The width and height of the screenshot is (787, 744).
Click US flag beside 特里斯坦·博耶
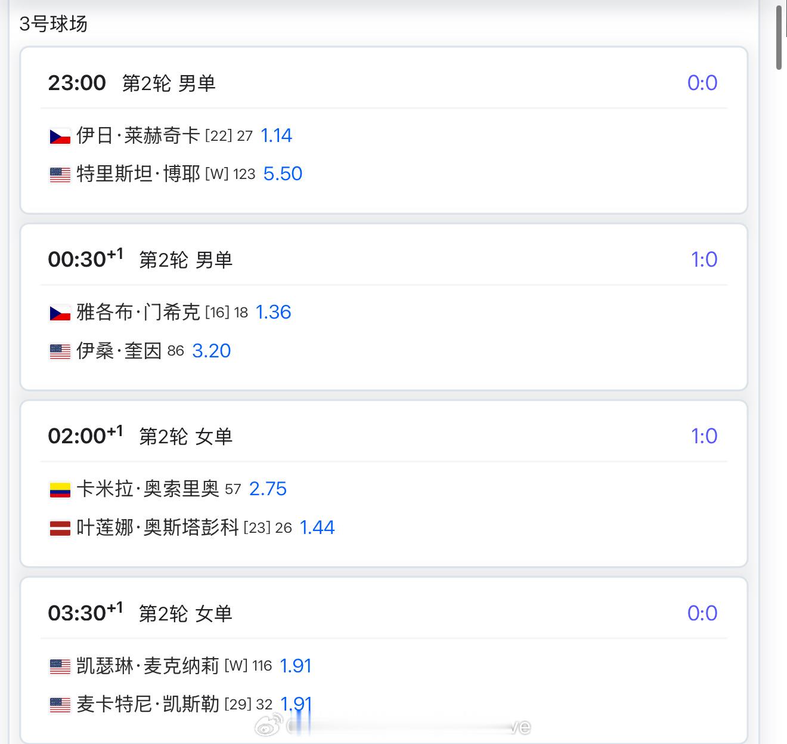click(x=60, y=175)
